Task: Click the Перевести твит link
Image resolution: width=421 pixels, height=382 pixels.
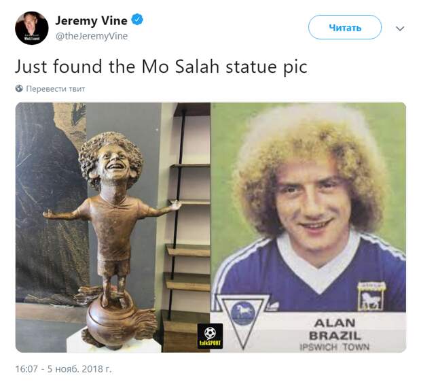Action: (55, 89)
